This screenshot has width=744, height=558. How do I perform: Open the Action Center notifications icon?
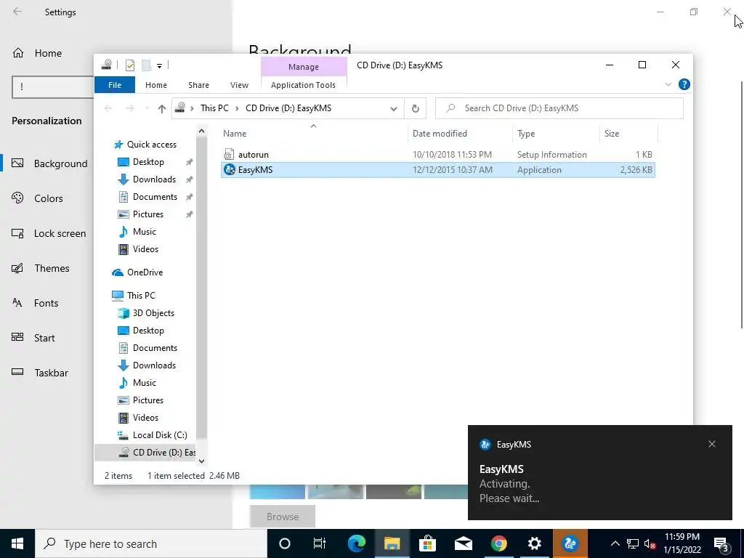(x=721, y=543)
